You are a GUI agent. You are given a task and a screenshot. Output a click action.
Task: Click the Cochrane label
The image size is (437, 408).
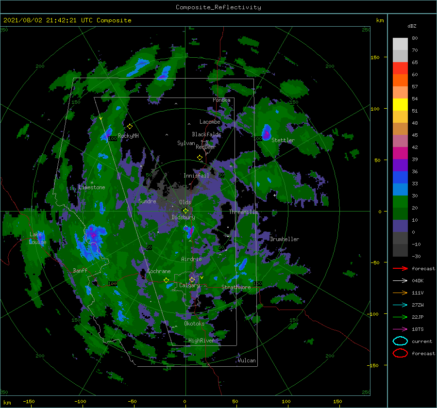click(x=159, y=271)
